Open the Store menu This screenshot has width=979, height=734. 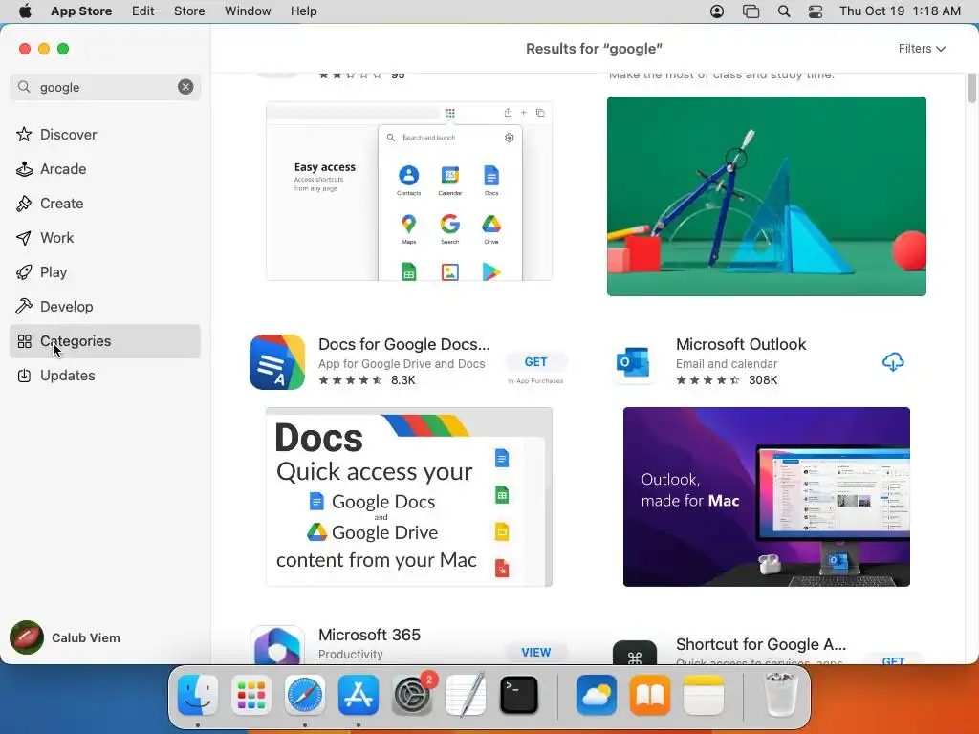[x=189, y=11]
